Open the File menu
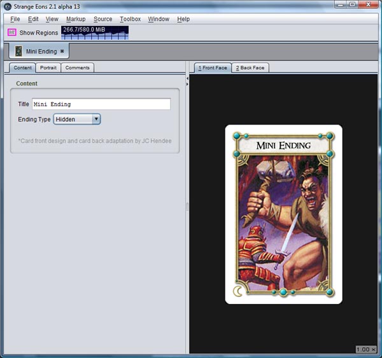 point(15,19)
